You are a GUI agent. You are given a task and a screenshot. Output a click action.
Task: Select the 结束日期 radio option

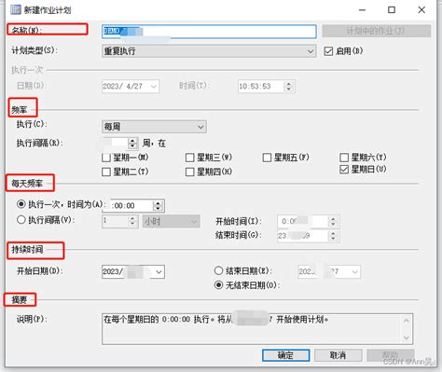(x=218, y=270)
